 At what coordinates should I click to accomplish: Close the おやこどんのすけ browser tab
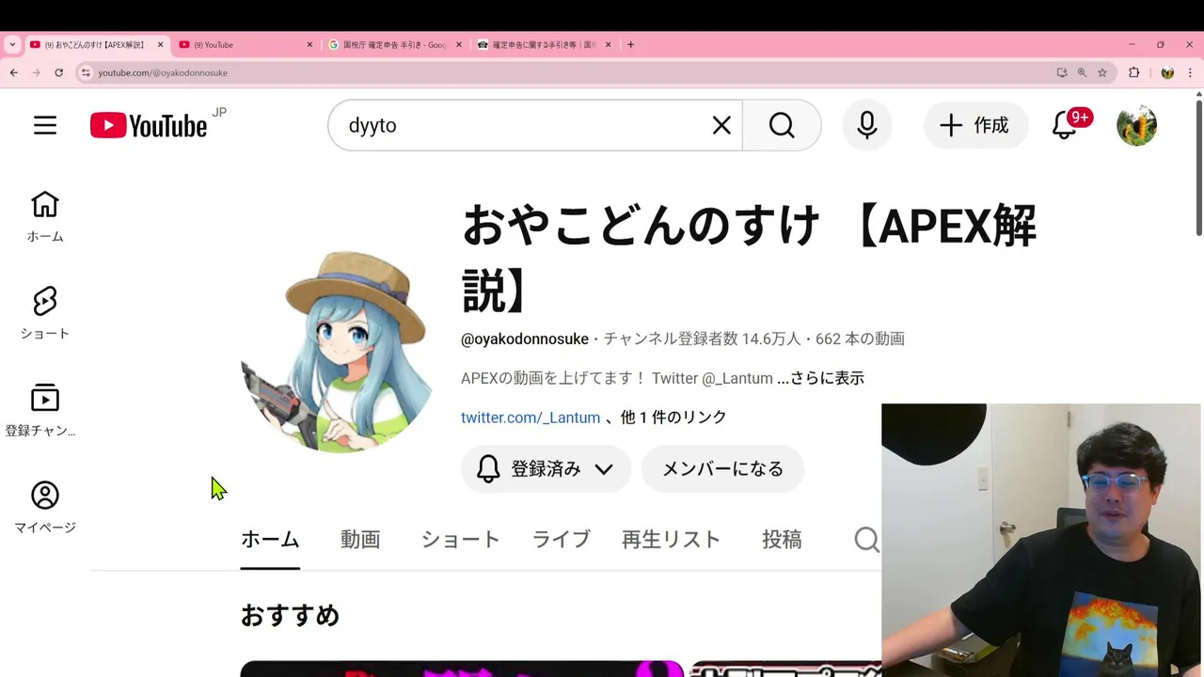(x=160, y=44)
